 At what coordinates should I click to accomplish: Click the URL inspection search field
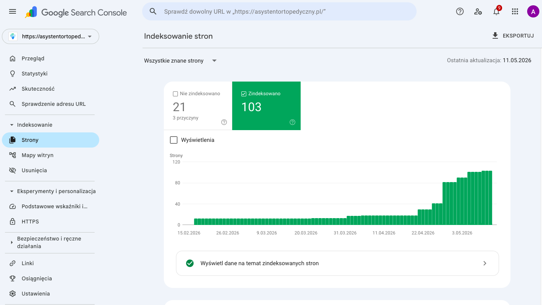(x=279, y=11)
